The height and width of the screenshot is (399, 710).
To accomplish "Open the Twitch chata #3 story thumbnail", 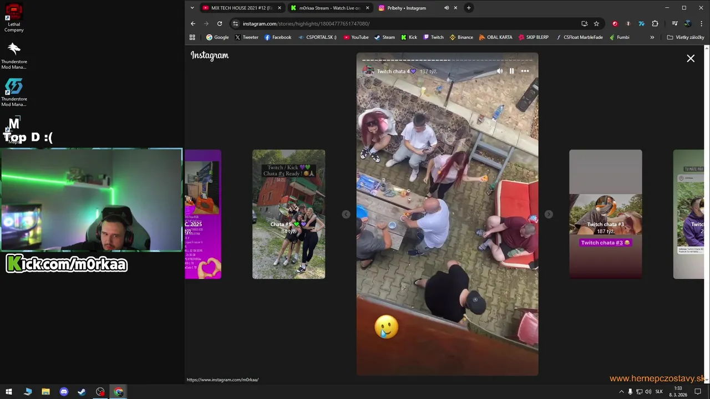I will click(605, 214).
